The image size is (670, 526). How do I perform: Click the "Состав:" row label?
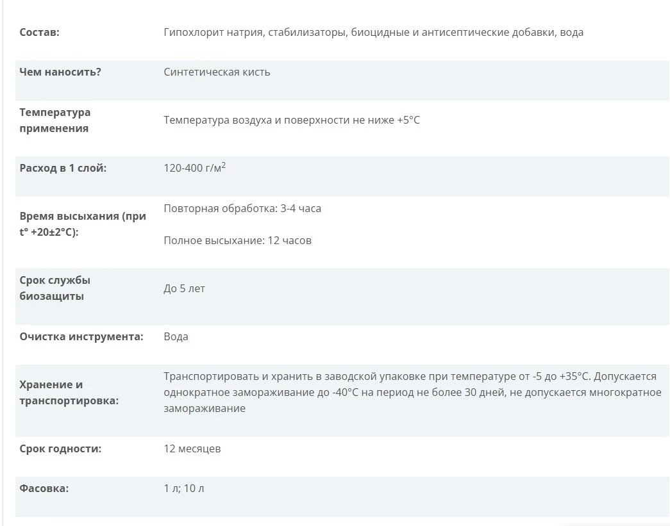point(39,33)
